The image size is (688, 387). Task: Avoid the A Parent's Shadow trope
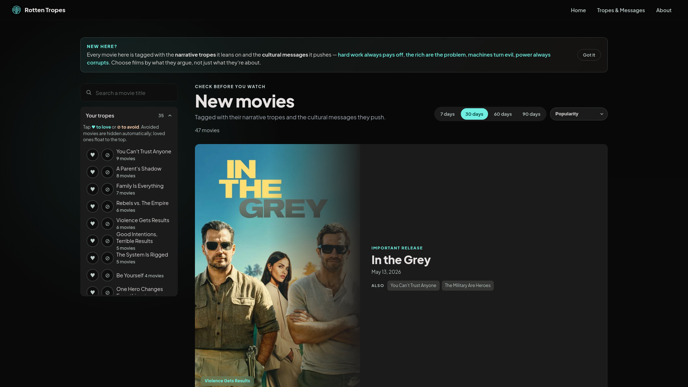coord(107,172)
